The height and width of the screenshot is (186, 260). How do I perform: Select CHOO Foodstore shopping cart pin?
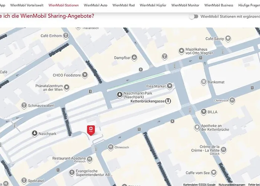pos(85,75)
